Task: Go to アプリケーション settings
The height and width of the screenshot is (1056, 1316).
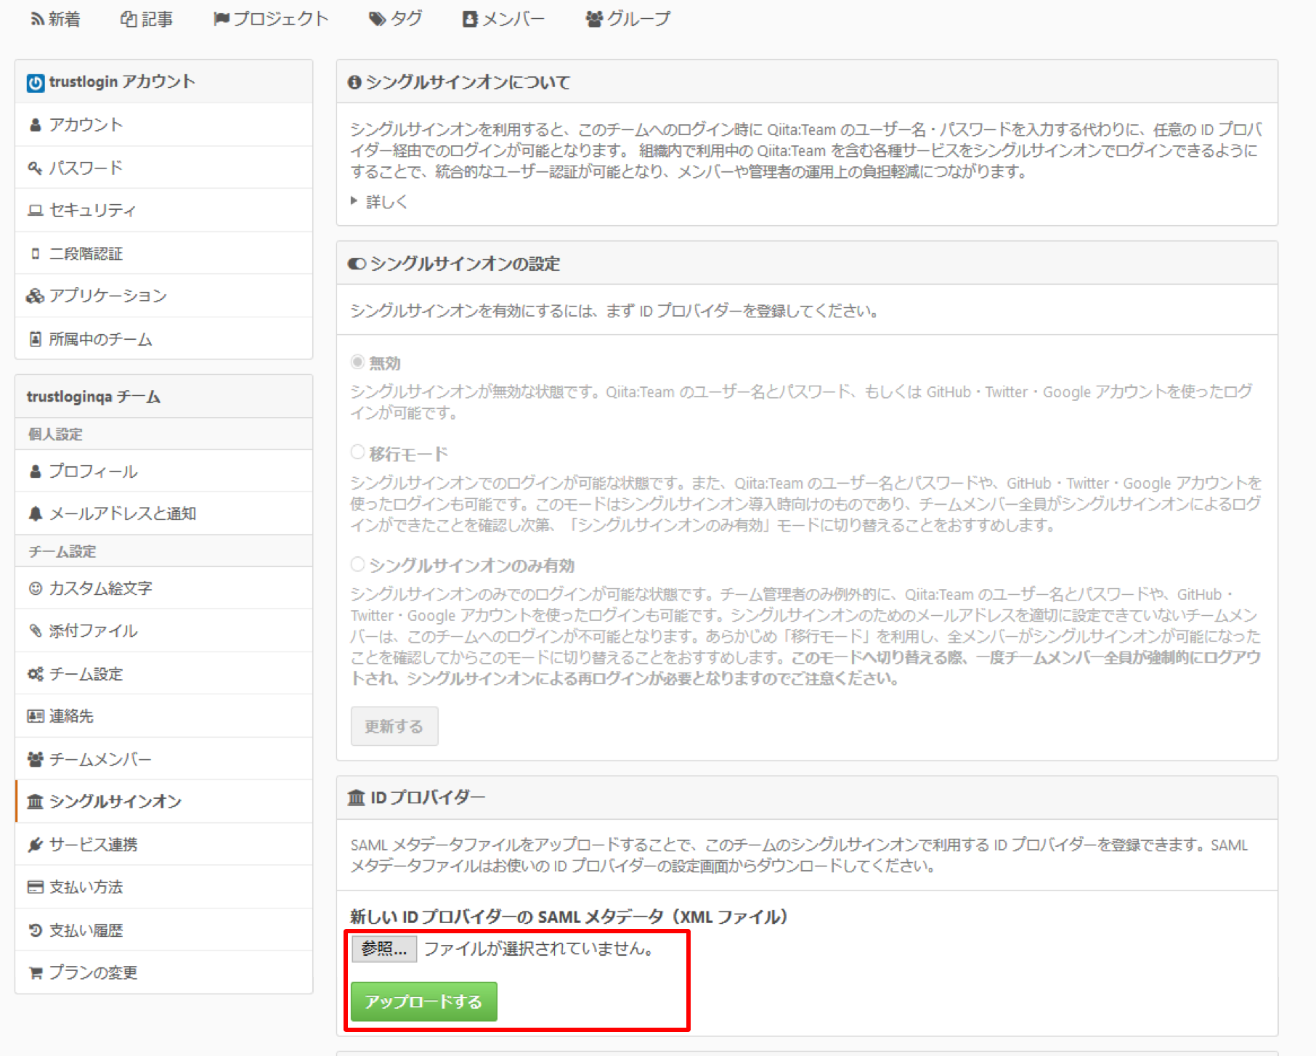Action: (164, 296)
